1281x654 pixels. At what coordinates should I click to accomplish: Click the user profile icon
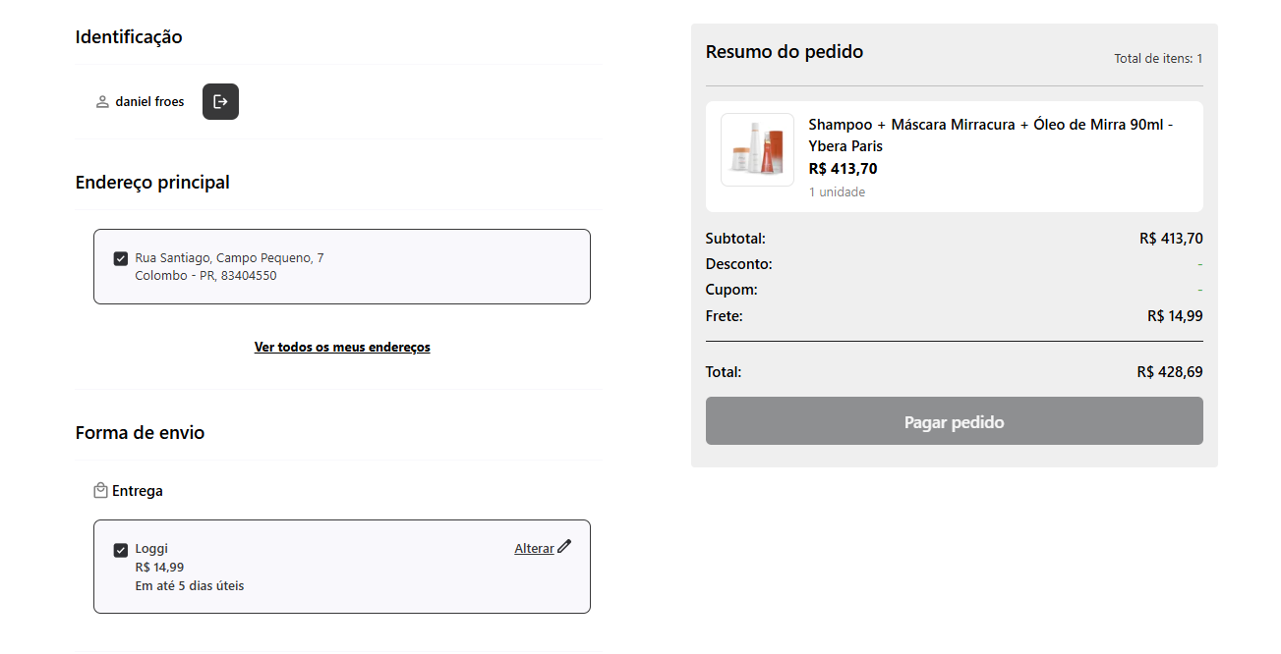(x=102, y=102)
